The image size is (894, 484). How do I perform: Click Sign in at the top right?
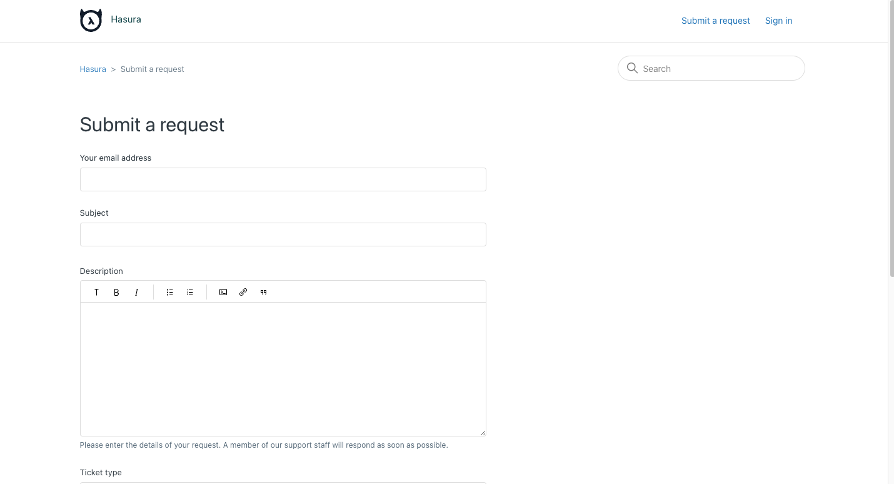tap(778, 21)
